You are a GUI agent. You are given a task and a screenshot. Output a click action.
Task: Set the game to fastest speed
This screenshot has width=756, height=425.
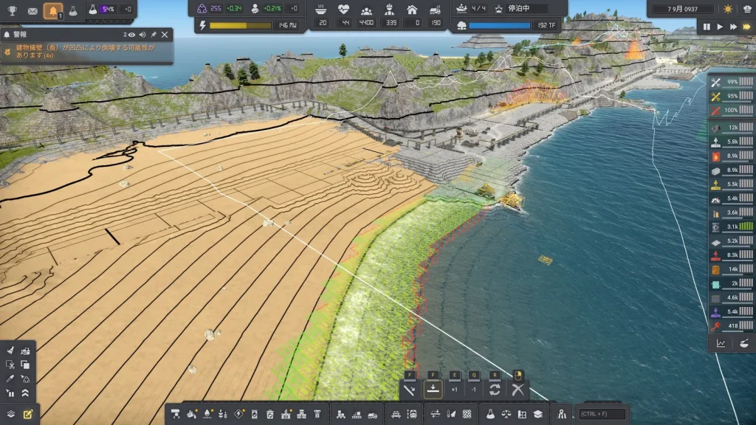(x=746, y=27)
